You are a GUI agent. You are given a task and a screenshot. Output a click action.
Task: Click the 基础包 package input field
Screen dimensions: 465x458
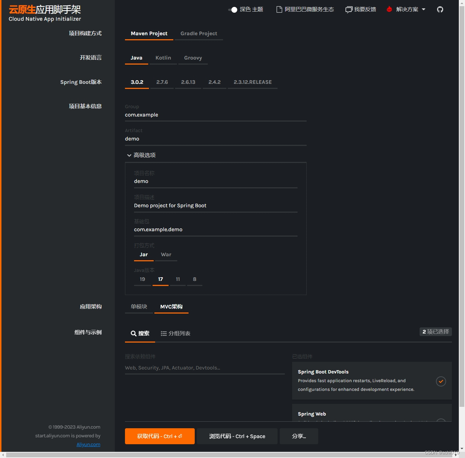pos(216,229)
